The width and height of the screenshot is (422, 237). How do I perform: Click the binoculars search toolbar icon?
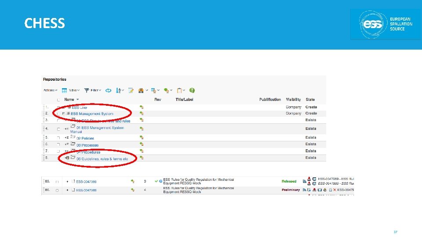point(141,90)
